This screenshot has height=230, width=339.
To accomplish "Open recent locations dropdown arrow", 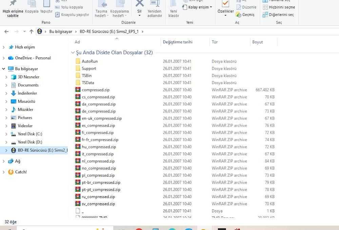I will click(24, 32).
